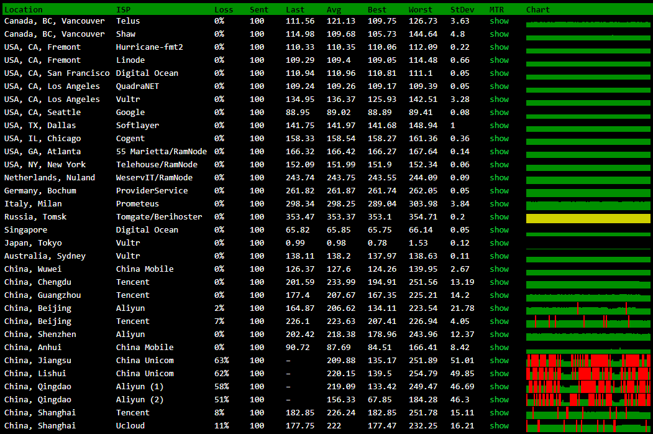653x434 pixels.
Task: Click the Avg column header
Action: tap(334, 9)
